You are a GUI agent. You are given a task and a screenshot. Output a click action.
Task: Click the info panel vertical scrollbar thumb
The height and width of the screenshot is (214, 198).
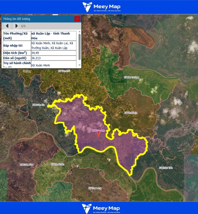pos(80,46)
